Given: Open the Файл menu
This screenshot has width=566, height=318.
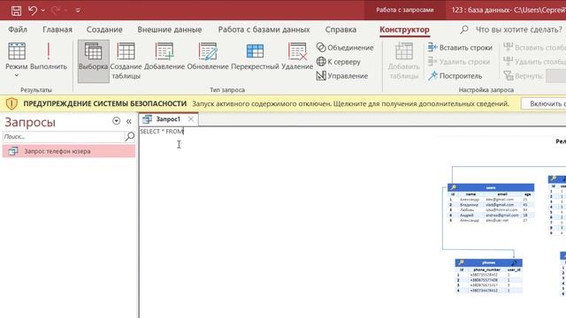Looking at the screenshot, I should click(x=18, y=29).
